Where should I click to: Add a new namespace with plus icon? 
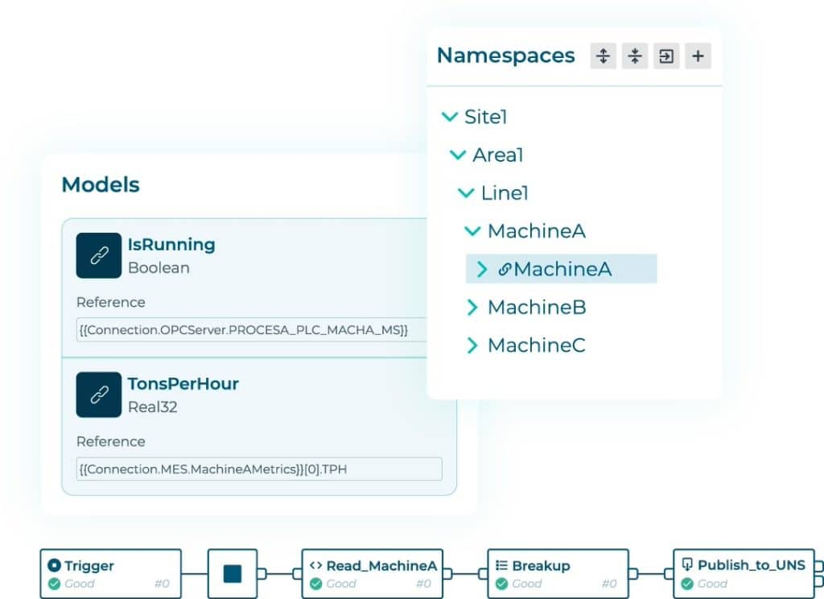(x=698, y=56)
